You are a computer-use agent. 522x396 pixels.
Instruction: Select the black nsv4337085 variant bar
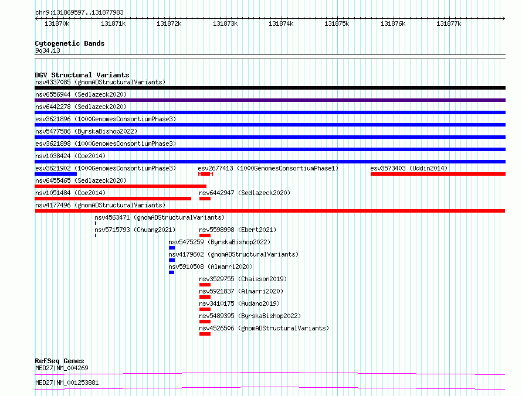click(x=270, y=88)
